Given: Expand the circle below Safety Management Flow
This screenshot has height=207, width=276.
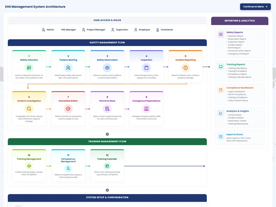Looking at the screenshot, I should click(x=107, y=134).
